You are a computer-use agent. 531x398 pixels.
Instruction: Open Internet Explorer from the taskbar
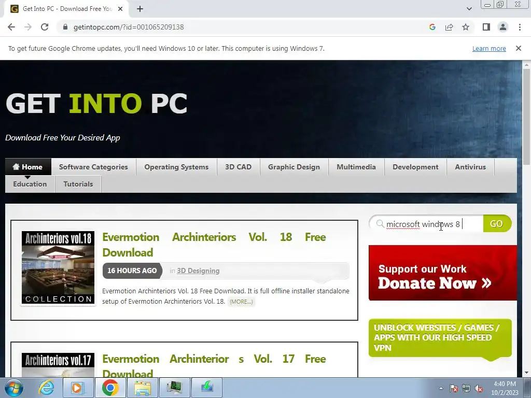click(x=46, y=388)
